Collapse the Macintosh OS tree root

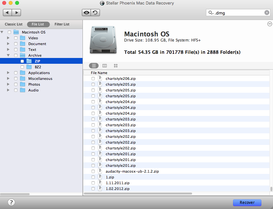(x=2, y=32)
